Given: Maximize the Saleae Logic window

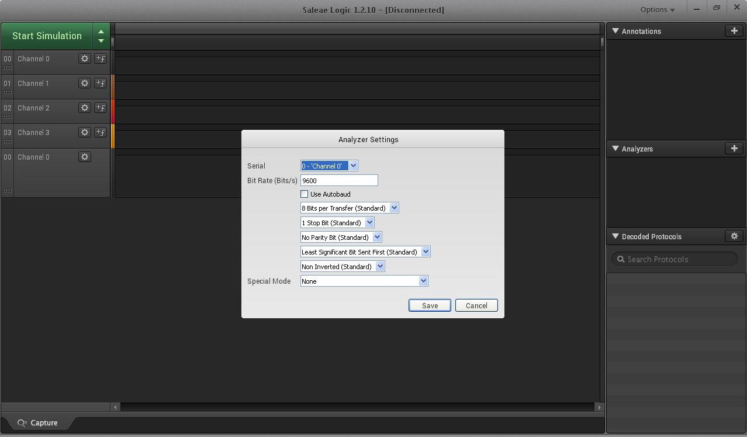Looking at the screenshot, I should [x=716, y=8].
